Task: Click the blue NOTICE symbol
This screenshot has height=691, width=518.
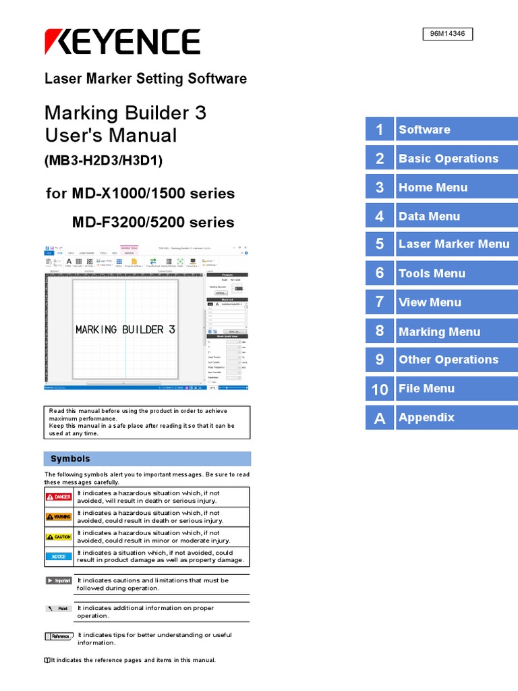Action: [59, 557]
